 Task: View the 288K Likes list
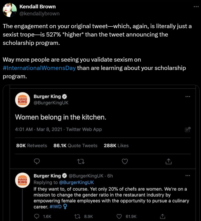pyautogui.click(x=116, y=145)
